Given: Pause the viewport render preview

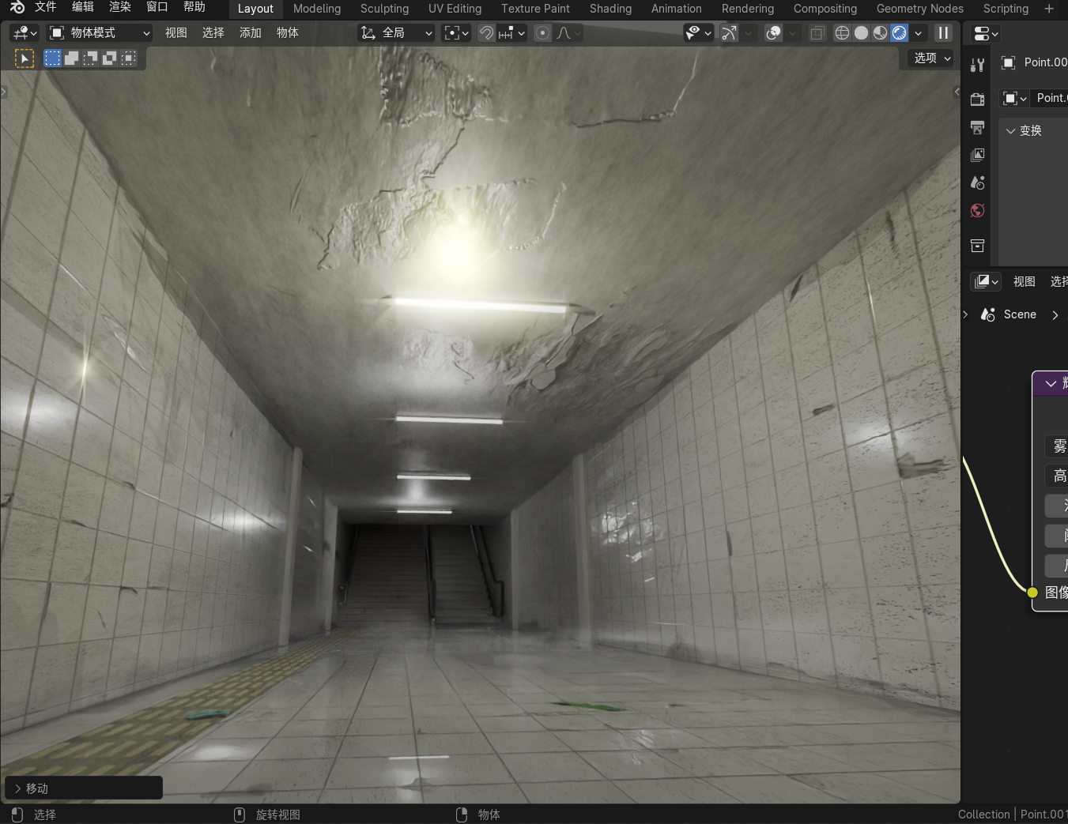Looking at the screenshot, I should pos(943,32).
